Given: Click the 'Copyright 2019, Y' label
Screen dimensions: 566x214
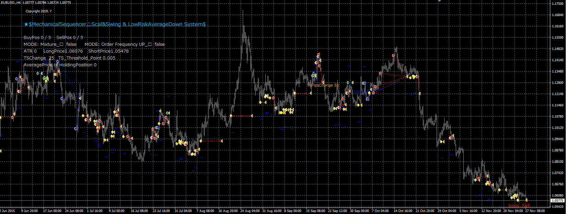Looking at the screenshot, I should [x=39, y=11].
